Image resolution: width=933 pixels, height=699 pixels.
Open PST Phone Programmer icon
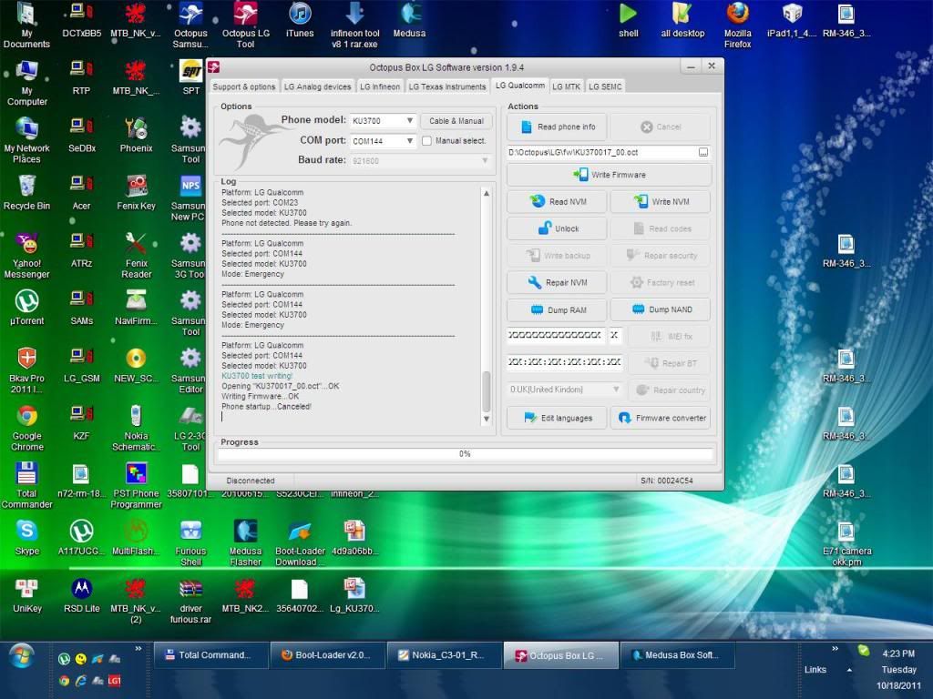(x=137, y=486)
